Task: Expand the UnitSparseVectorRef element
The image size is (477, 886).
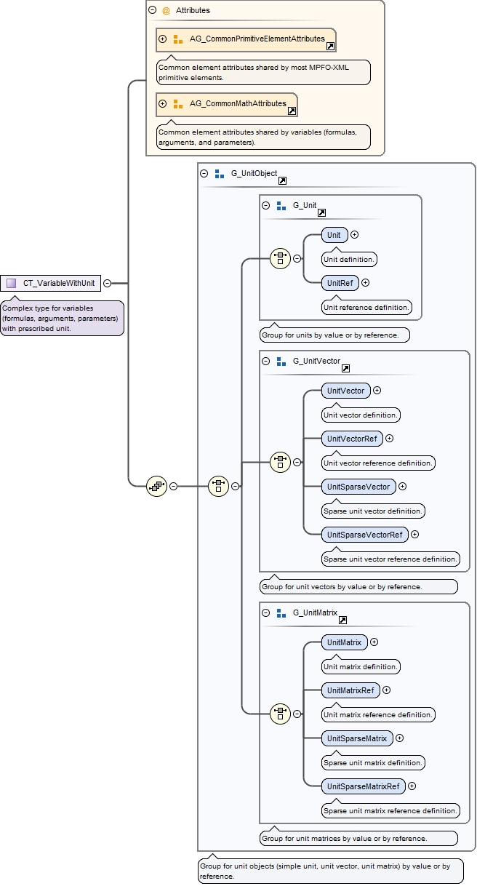Action: click(x=415, y=535)
